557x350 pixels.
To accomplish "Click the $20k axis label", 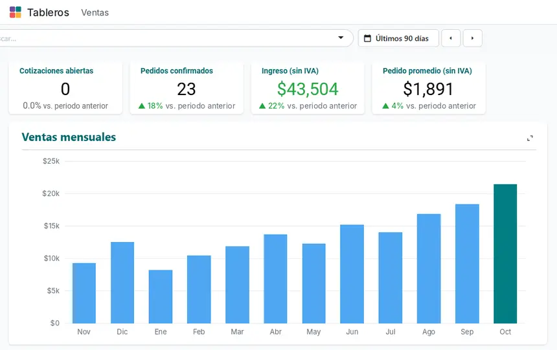I will point(51,193).
